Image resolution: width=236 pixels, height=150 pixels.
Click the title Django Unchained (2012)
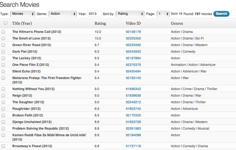point(32,122)
